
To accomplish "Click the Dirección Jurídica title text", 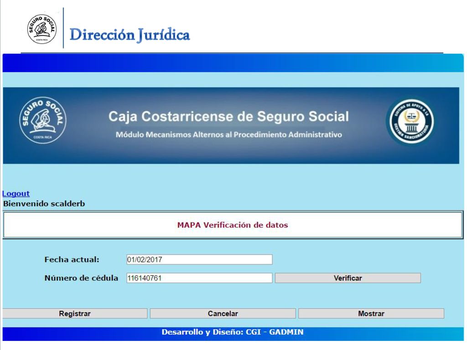I will point(130,35).
